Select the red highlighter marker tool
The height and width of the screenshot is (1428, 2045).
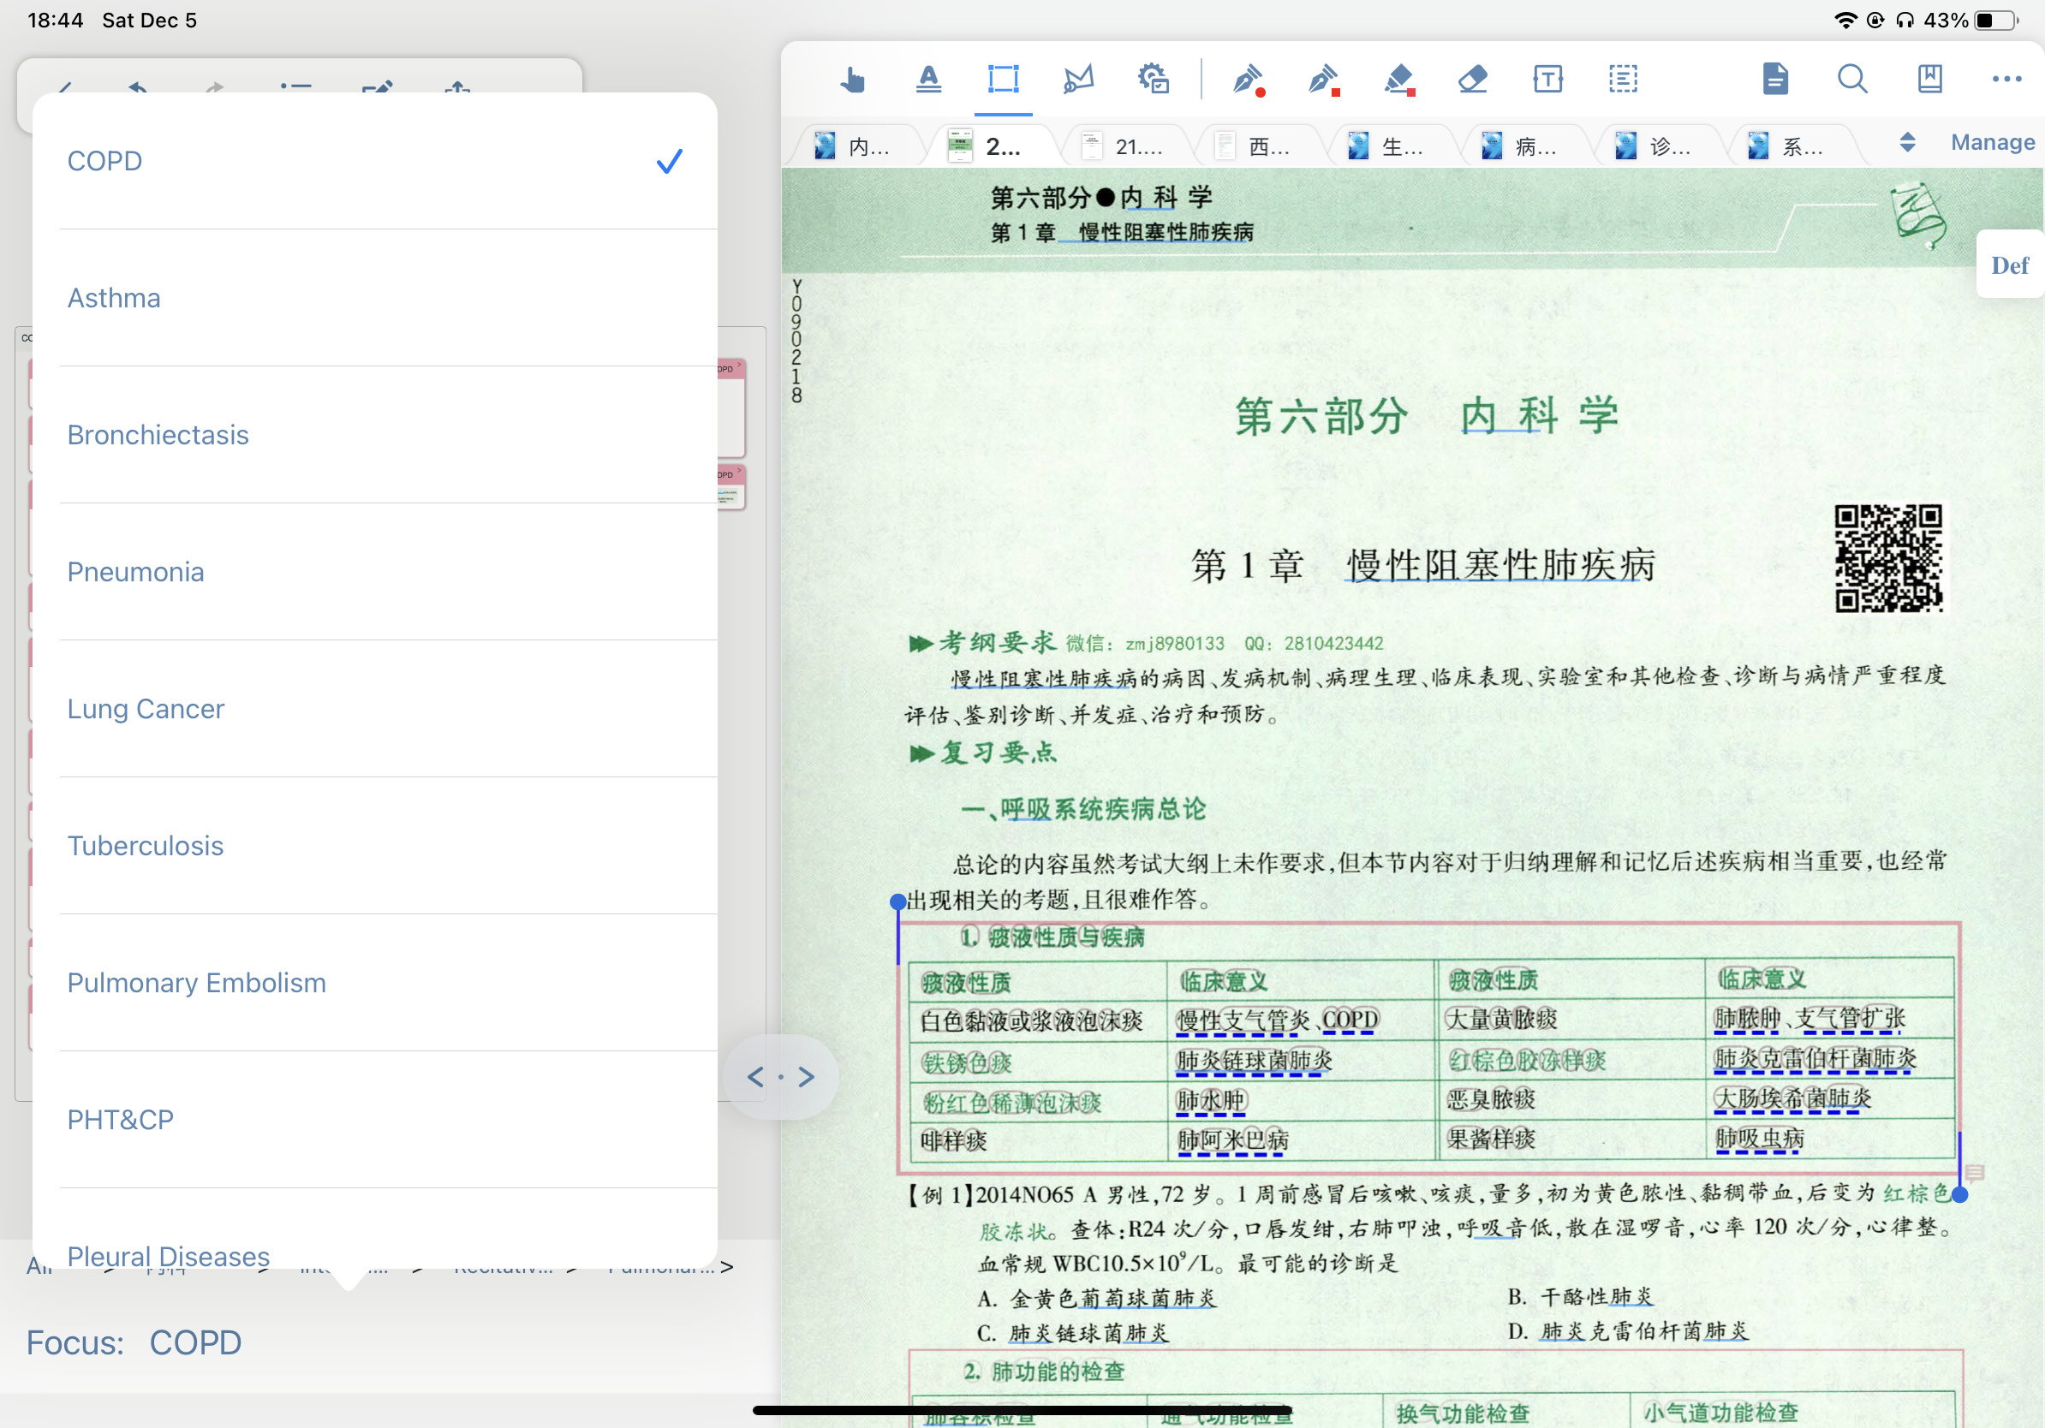tap(1398, 80)
